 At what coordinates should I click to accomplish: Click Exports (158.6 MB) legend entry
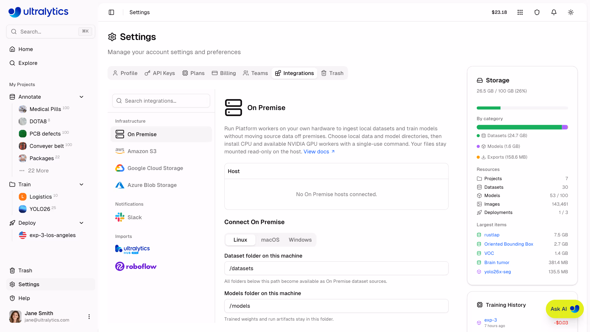(502, 157)
